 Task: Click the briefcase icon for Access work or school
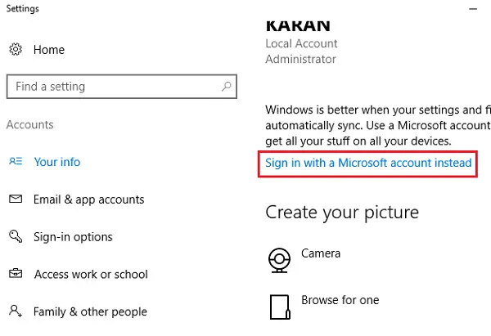(x=16, y=275)
